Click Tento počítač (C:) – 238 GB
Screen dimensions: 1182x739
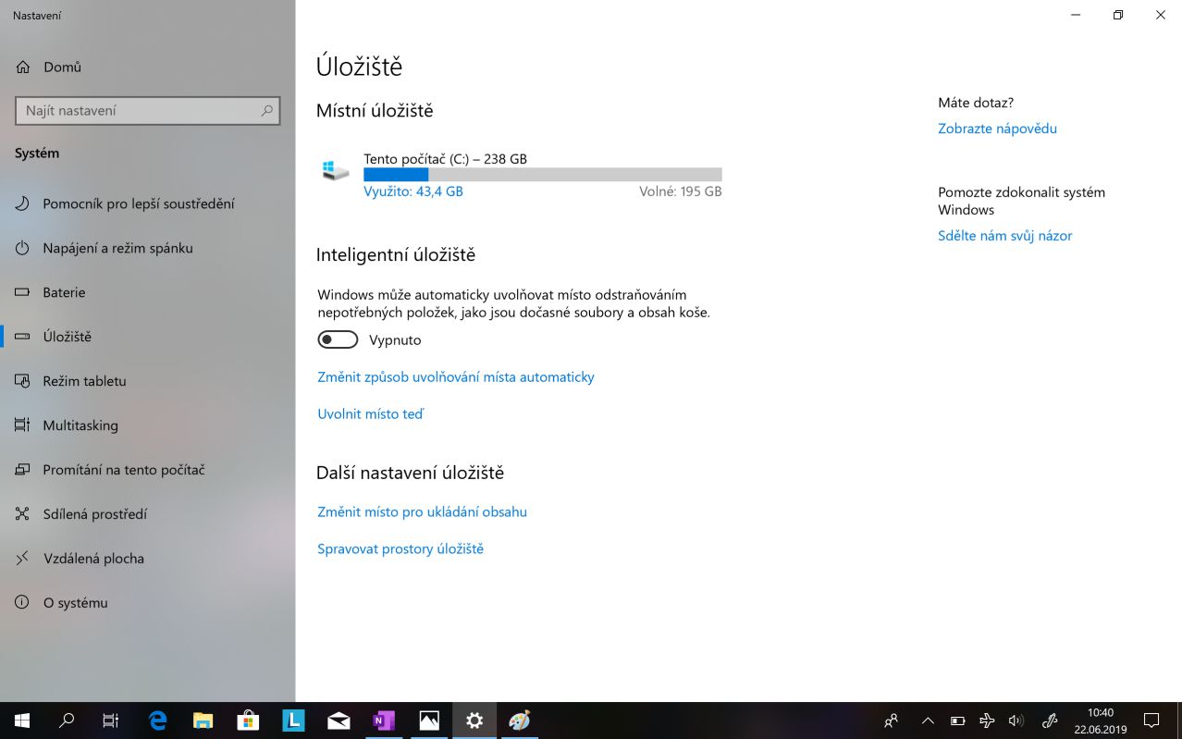(445, 159)
